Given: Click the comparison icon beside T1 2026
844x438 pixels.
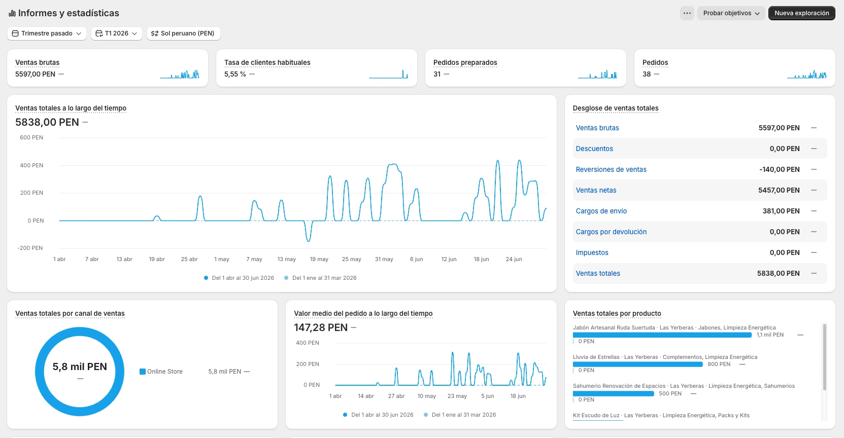Looking at the screenshot, I should click(x=99, y=33).
